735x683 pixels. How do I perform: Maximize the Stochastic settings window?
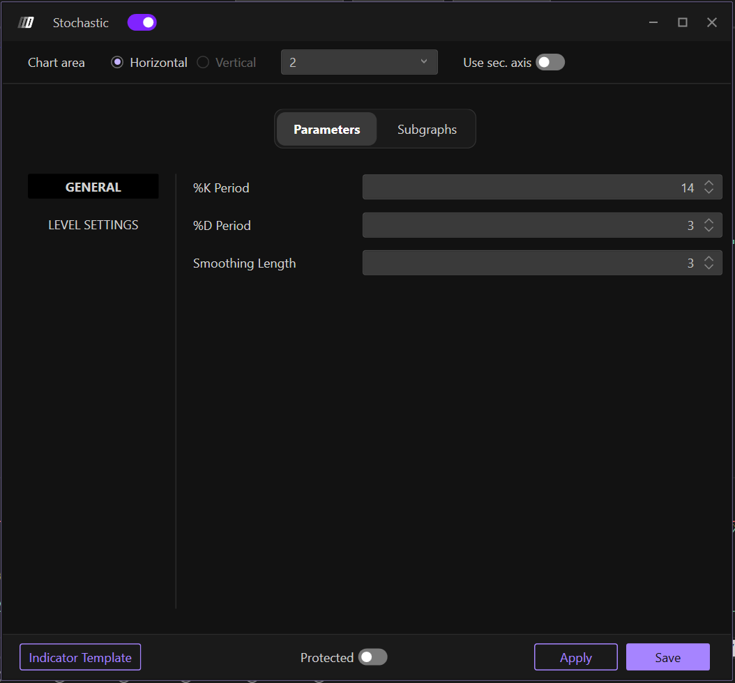click(x=683, y=23)
